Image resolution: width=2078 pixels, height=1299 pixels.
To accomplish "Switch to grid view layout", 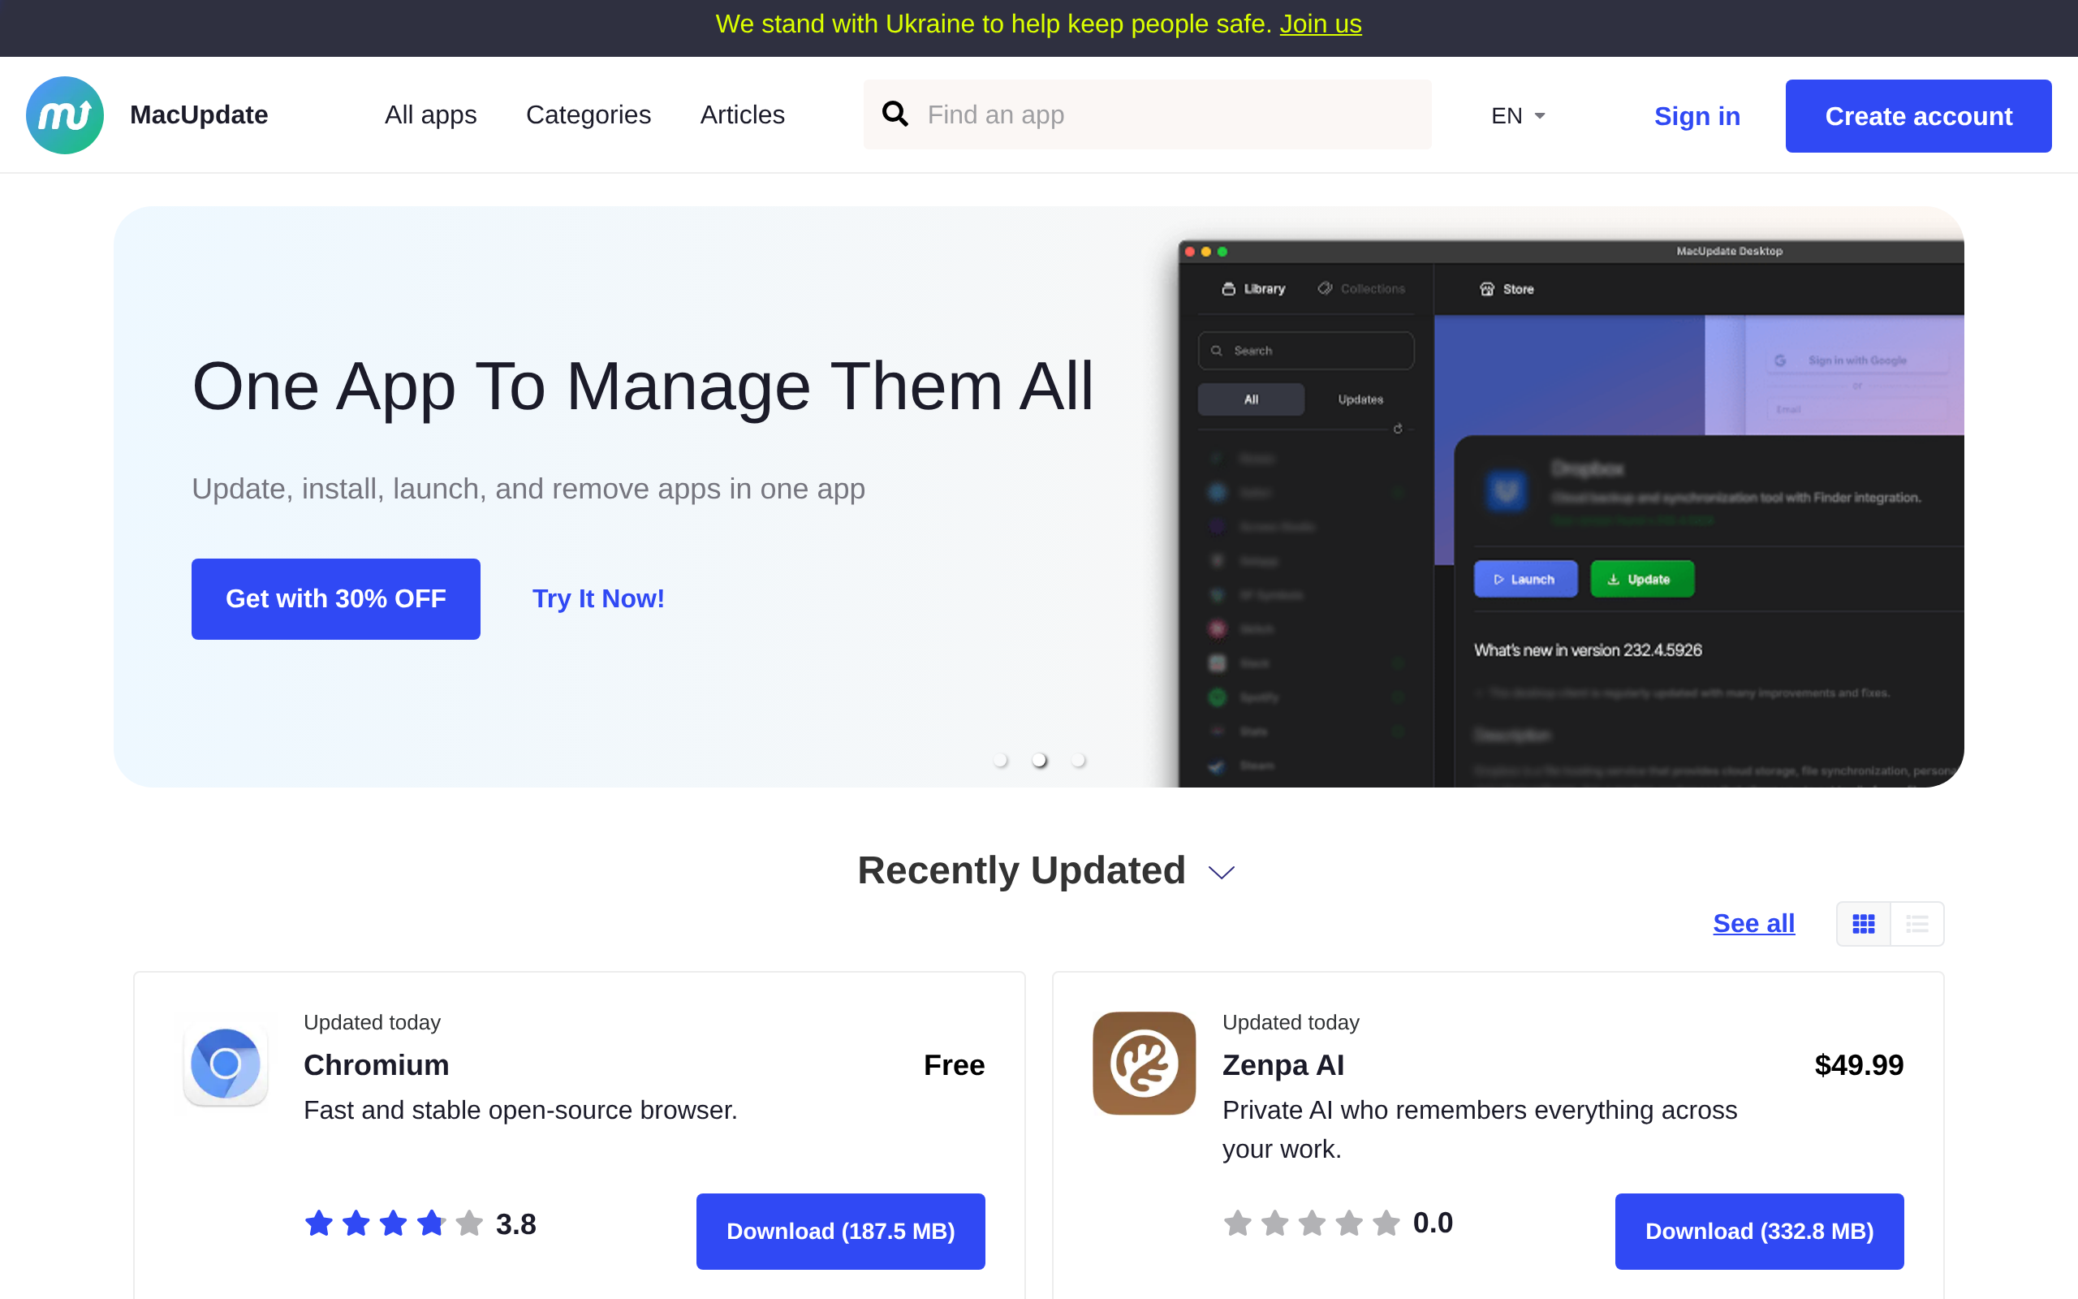I will (x=1864, y=924).
